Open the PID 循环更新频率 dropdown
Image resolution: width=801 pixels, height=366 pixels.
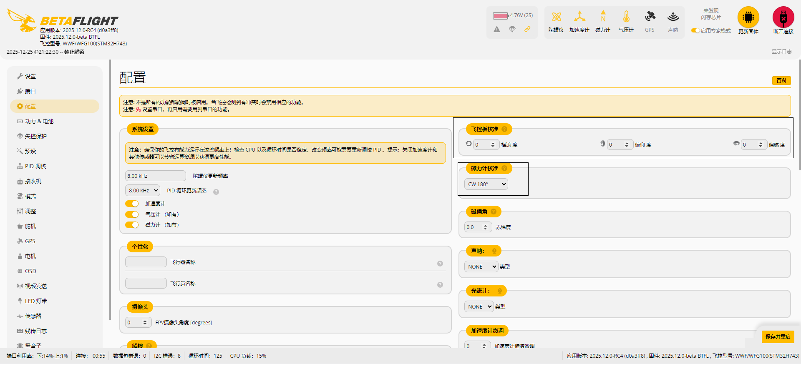[x=143, y=191]
